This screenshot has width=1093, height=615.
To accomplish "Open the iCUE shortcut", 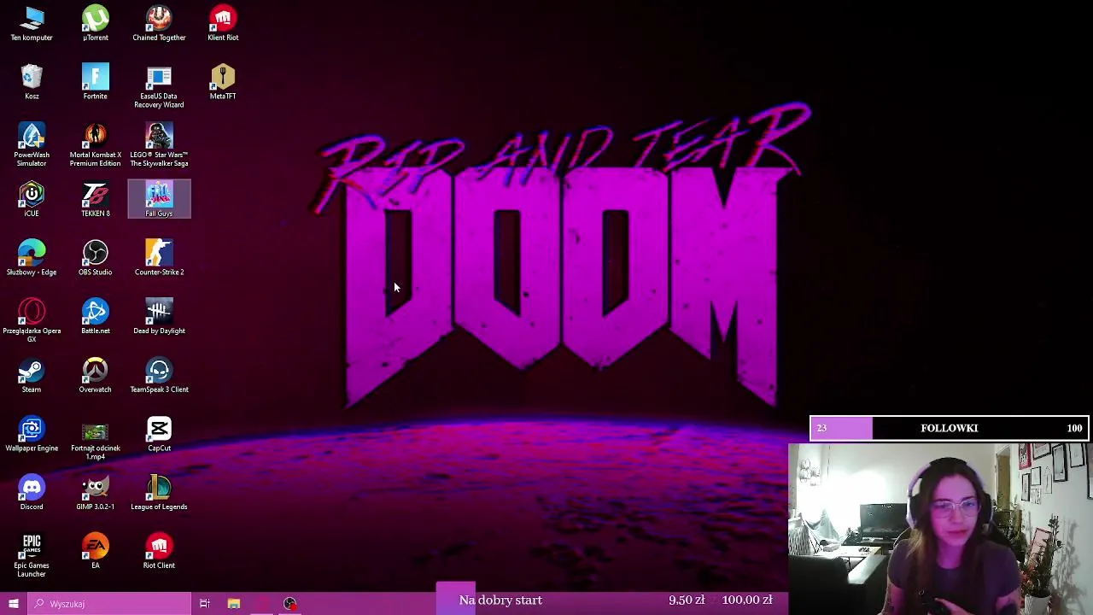I will [32, 199].
